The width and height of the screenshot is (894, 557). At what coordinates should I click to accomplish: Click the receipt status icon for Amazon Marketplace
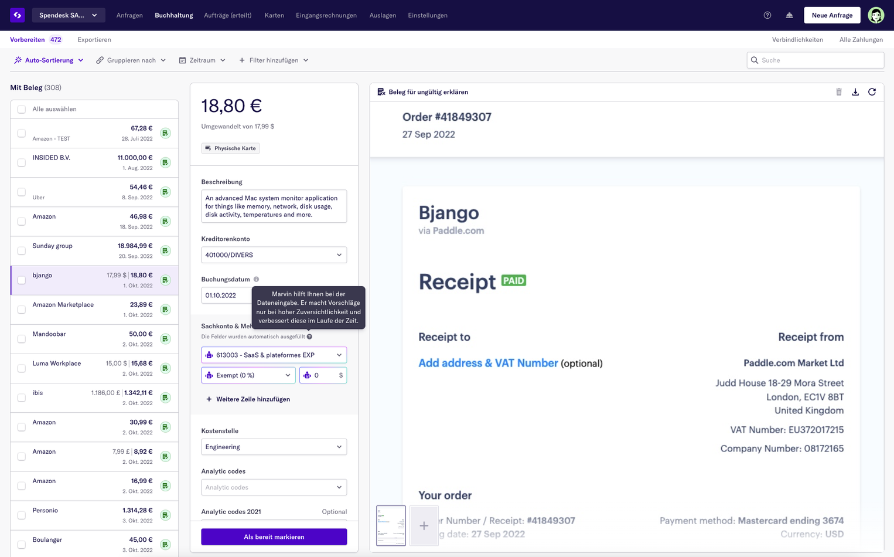(x=166, y=309)
